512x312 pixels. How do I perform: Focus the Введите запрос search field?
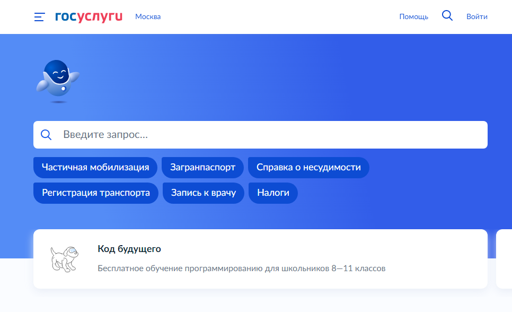pyautogui.click(x=260, y=135)
